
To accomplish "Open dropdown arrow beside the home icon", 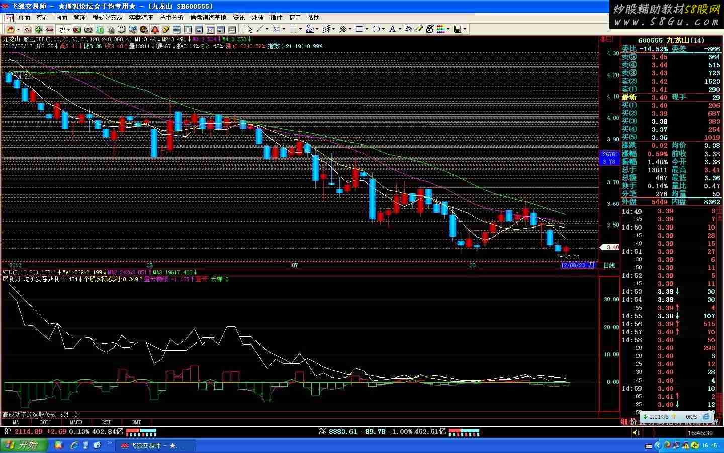I will (18, 29).
